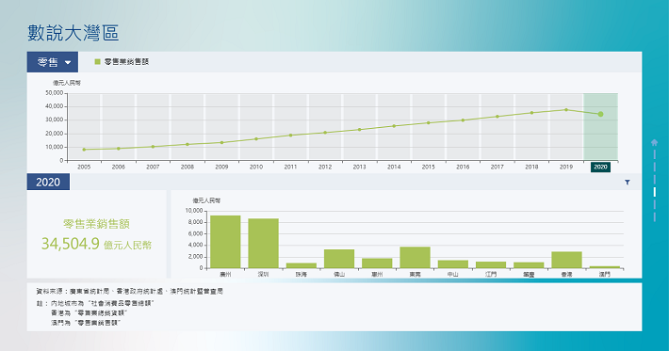Click the 廣州 bar in bar chart
The width and height of the screenshot is (669, 351).
tap(225, 242)
